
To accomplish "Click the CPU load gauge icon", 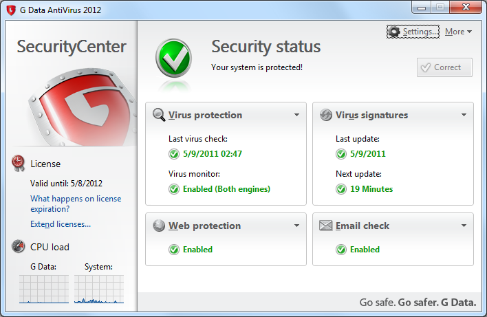I will pyautogui.click(x=19, y=247).
